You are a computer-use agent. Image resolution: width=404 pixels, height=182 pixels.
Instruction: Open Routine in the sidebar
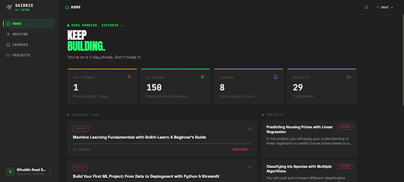pyautogui.click(x=29, y=34)
